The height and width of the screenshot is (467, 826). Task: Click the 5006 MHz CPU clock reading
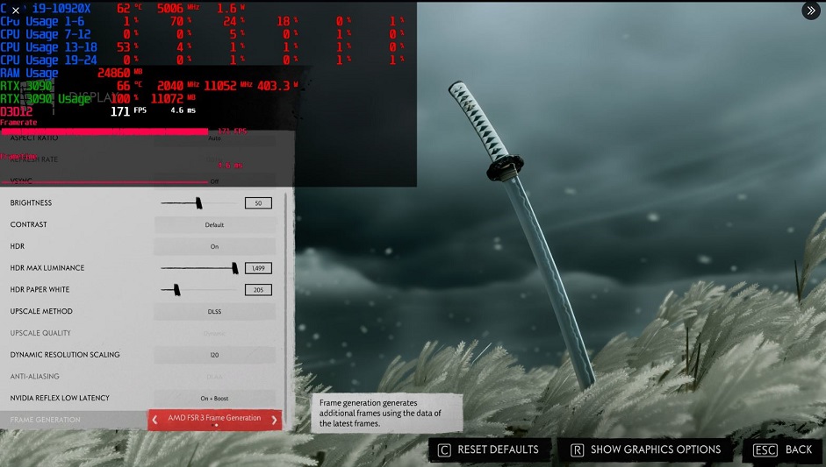coord(178,8)
